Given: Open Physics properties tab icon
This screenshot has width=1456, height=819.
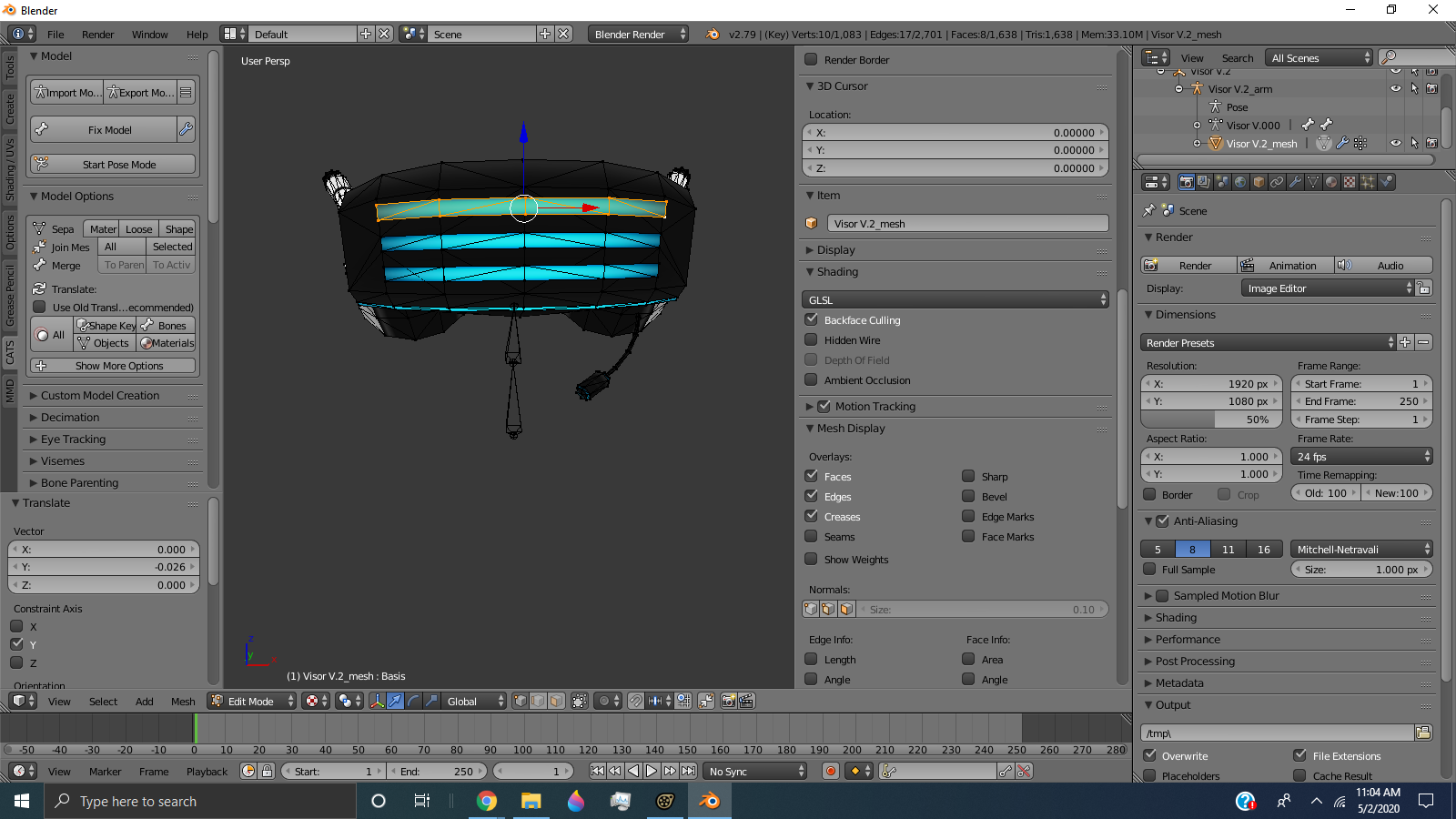Looking at the screenshot, I should (1386, 182).
